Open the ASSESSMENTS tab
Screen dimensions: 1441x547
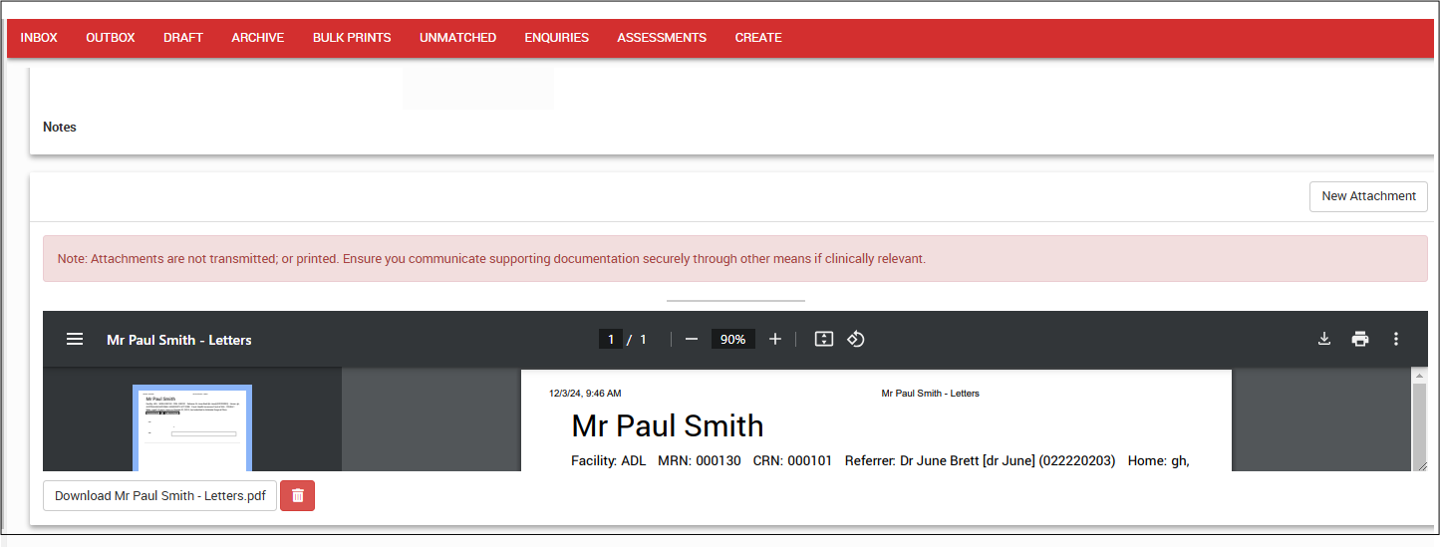point(662,38)
